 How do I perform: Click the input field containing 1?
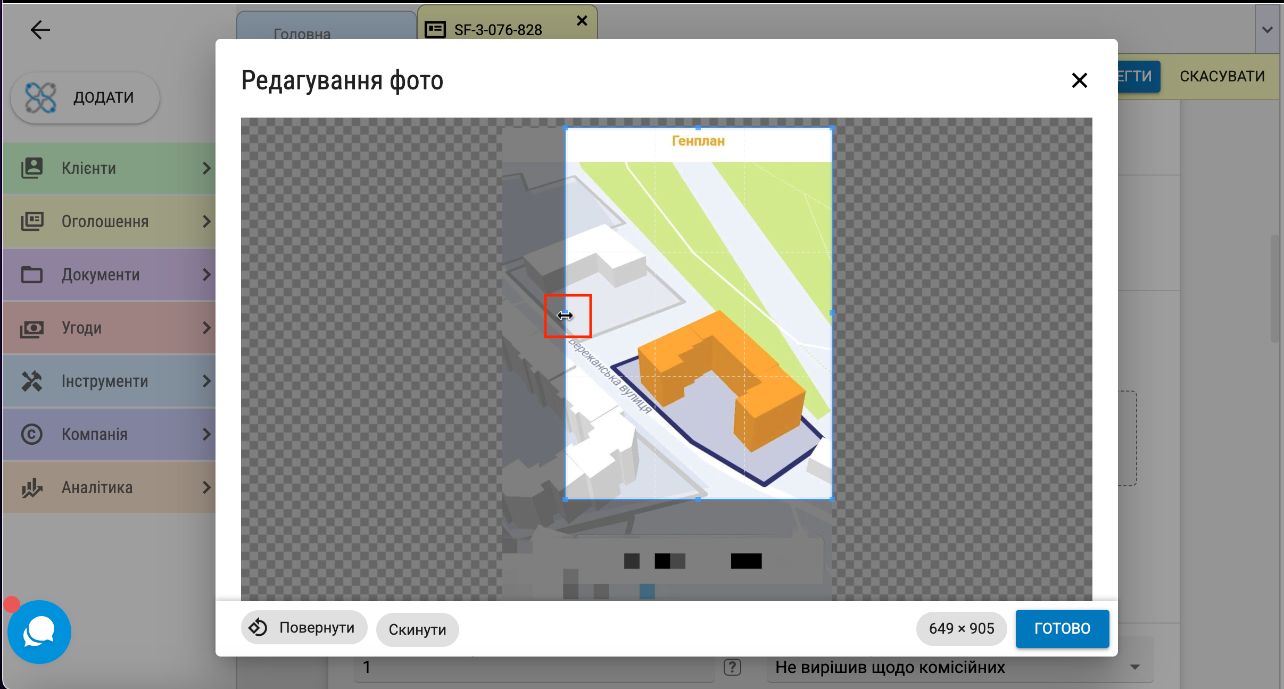point(534,667)
